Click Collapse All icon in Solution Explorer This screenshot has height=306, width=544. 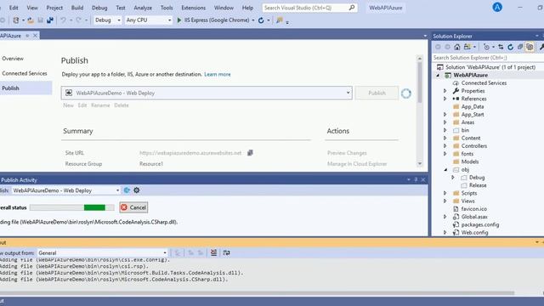point(520,47)
